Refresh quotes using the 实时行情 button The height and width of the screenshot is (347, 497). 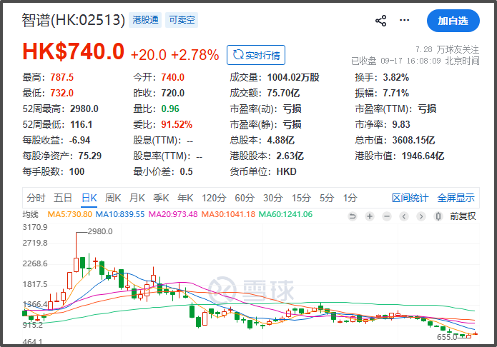(x=256, y=55)
